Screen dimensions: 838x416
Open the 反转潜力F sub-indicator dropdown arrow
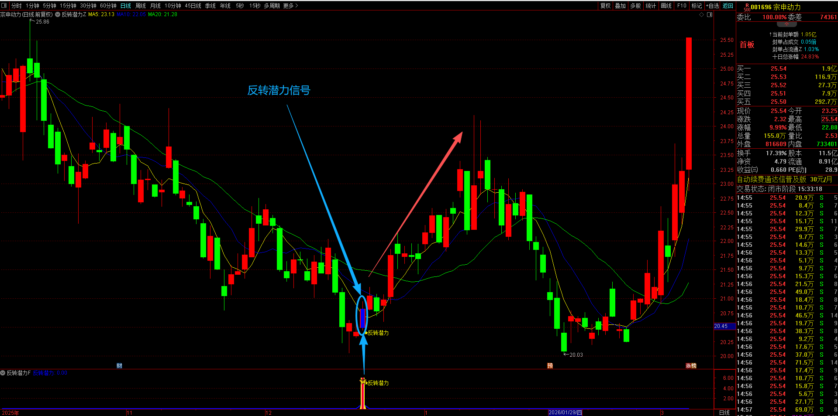click(x=3, y=373)
